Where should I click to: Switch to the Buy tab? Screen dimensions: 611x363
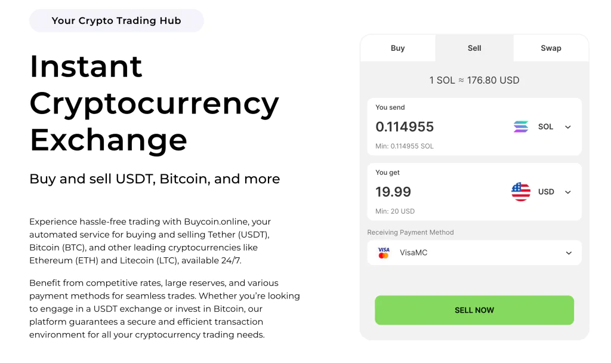point(397,48)
